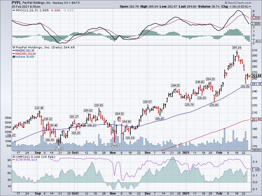Click the 190.45 price label
This screenshot has width=262, height=196.
[x=53, y=125]
